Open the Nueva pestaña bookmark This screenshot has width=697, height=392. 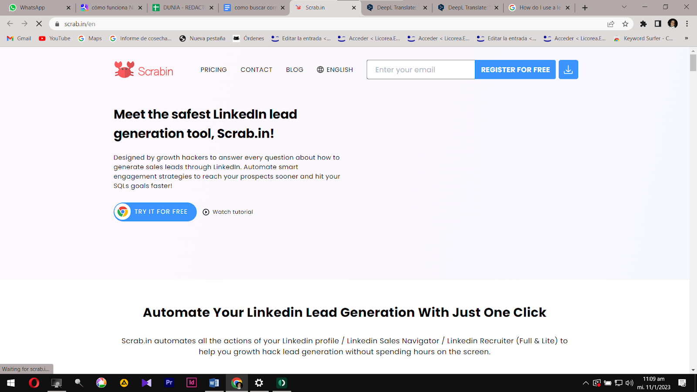pos(203,38)
